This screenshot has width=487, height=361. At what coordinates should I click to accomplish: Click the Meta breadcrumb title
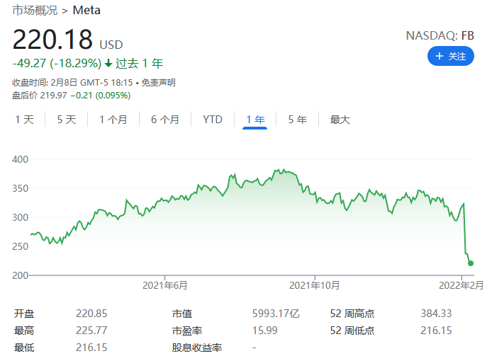click(x=86, y=10)
